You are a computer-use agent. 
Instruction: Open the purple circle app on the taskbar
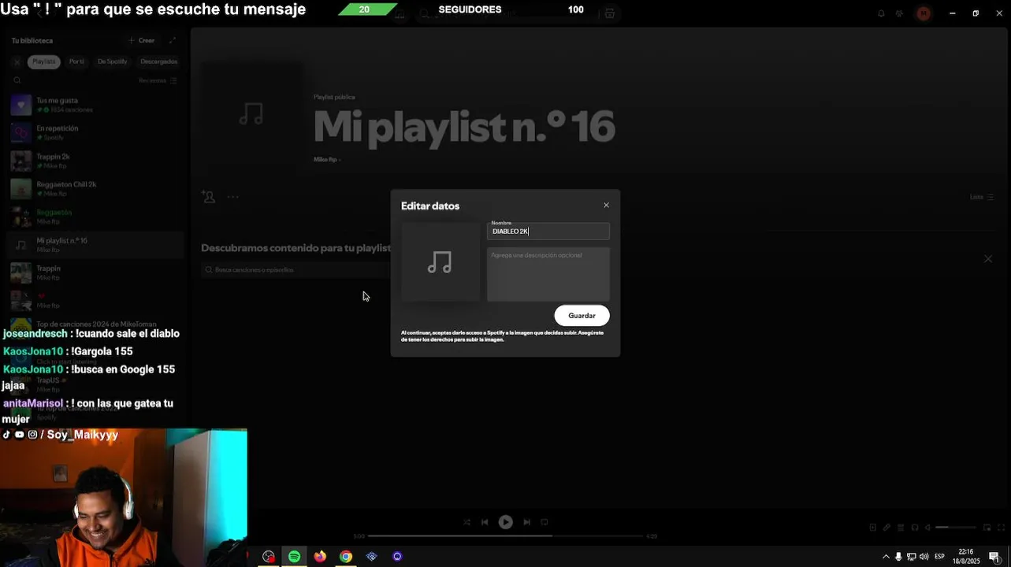click(x=397, y=556)
